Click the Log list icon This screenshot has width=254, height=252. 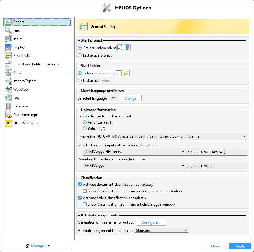[x=8, y=98]
